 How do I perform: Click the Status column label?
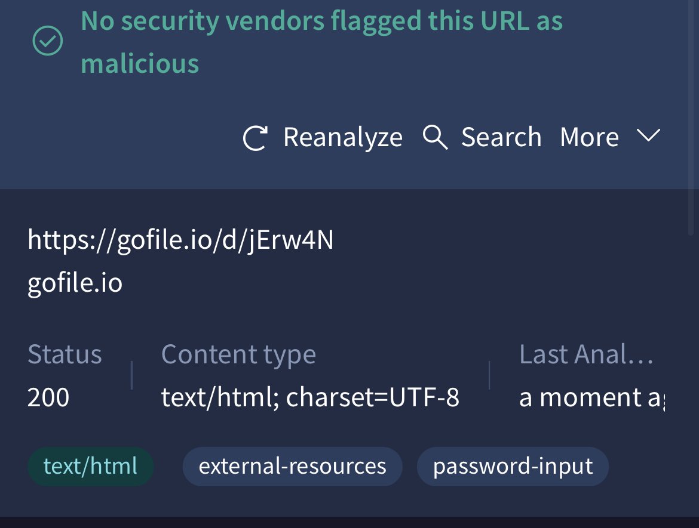tap(65, 354)
